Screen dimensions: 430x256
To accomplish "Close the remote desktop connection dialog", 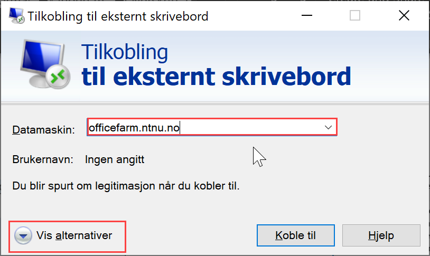I will [x=404, y=15].
